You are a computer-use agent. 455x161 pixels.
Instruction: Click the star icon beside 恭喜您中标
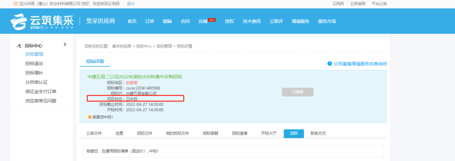click(90, 117)
